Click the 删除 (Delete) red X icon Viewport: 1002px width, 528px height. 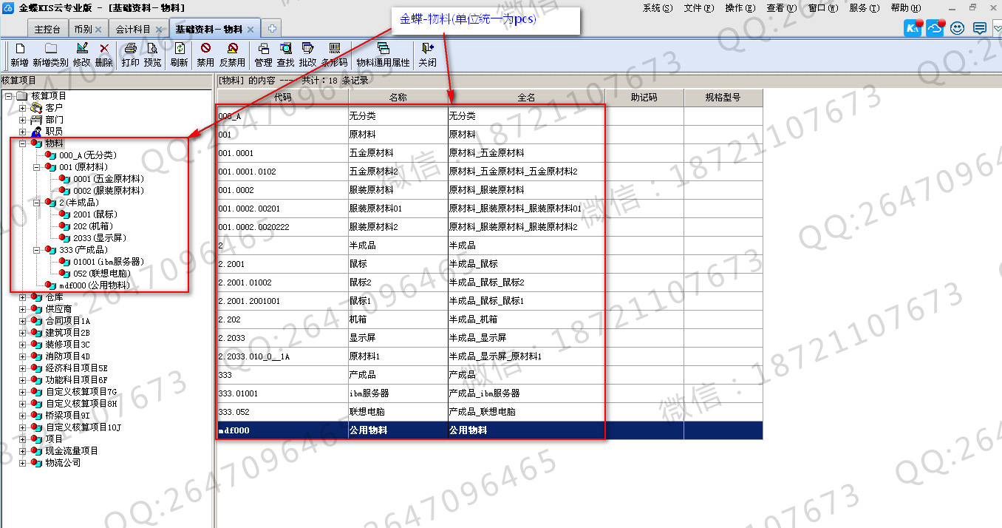[104, 50]
